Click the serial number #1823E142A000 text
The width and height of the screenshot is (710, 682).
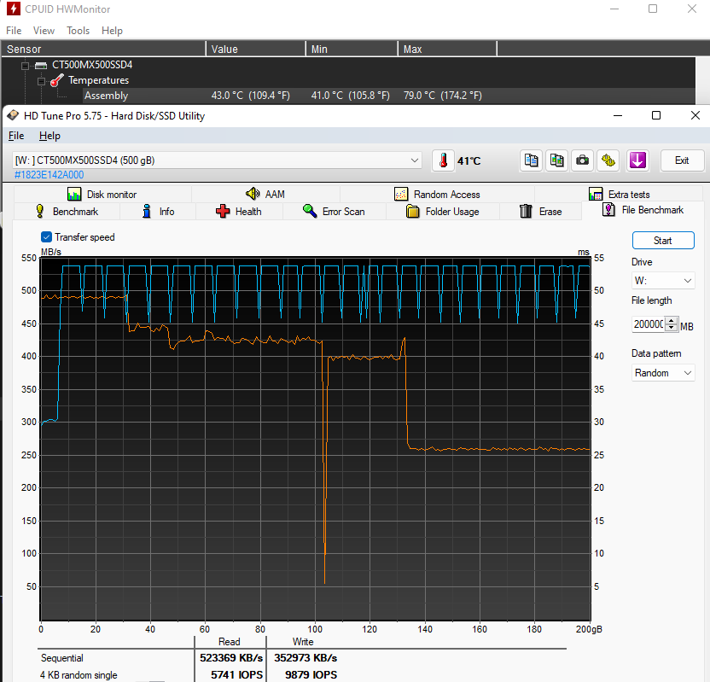(x=49, y=175)
